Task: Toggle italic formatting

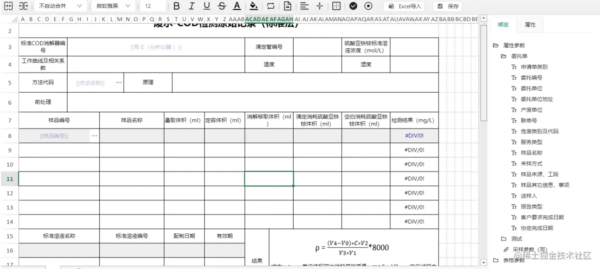Action: (x=192, y=6)
